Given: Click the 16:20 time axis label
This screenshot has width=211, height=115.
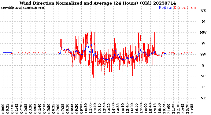Looking at the screenshot, I should click(x=132, y=109).
